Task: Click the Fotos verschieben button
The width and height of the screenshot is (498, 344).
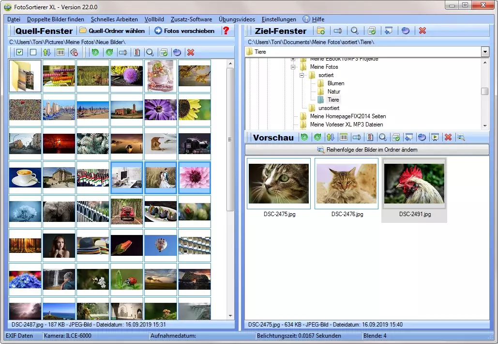Action: click(184, 31)
